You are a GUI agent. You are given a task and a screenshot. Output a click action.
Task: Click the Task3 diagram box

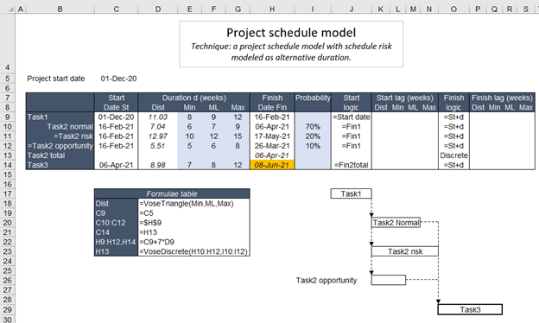click(x=470, y=309)
